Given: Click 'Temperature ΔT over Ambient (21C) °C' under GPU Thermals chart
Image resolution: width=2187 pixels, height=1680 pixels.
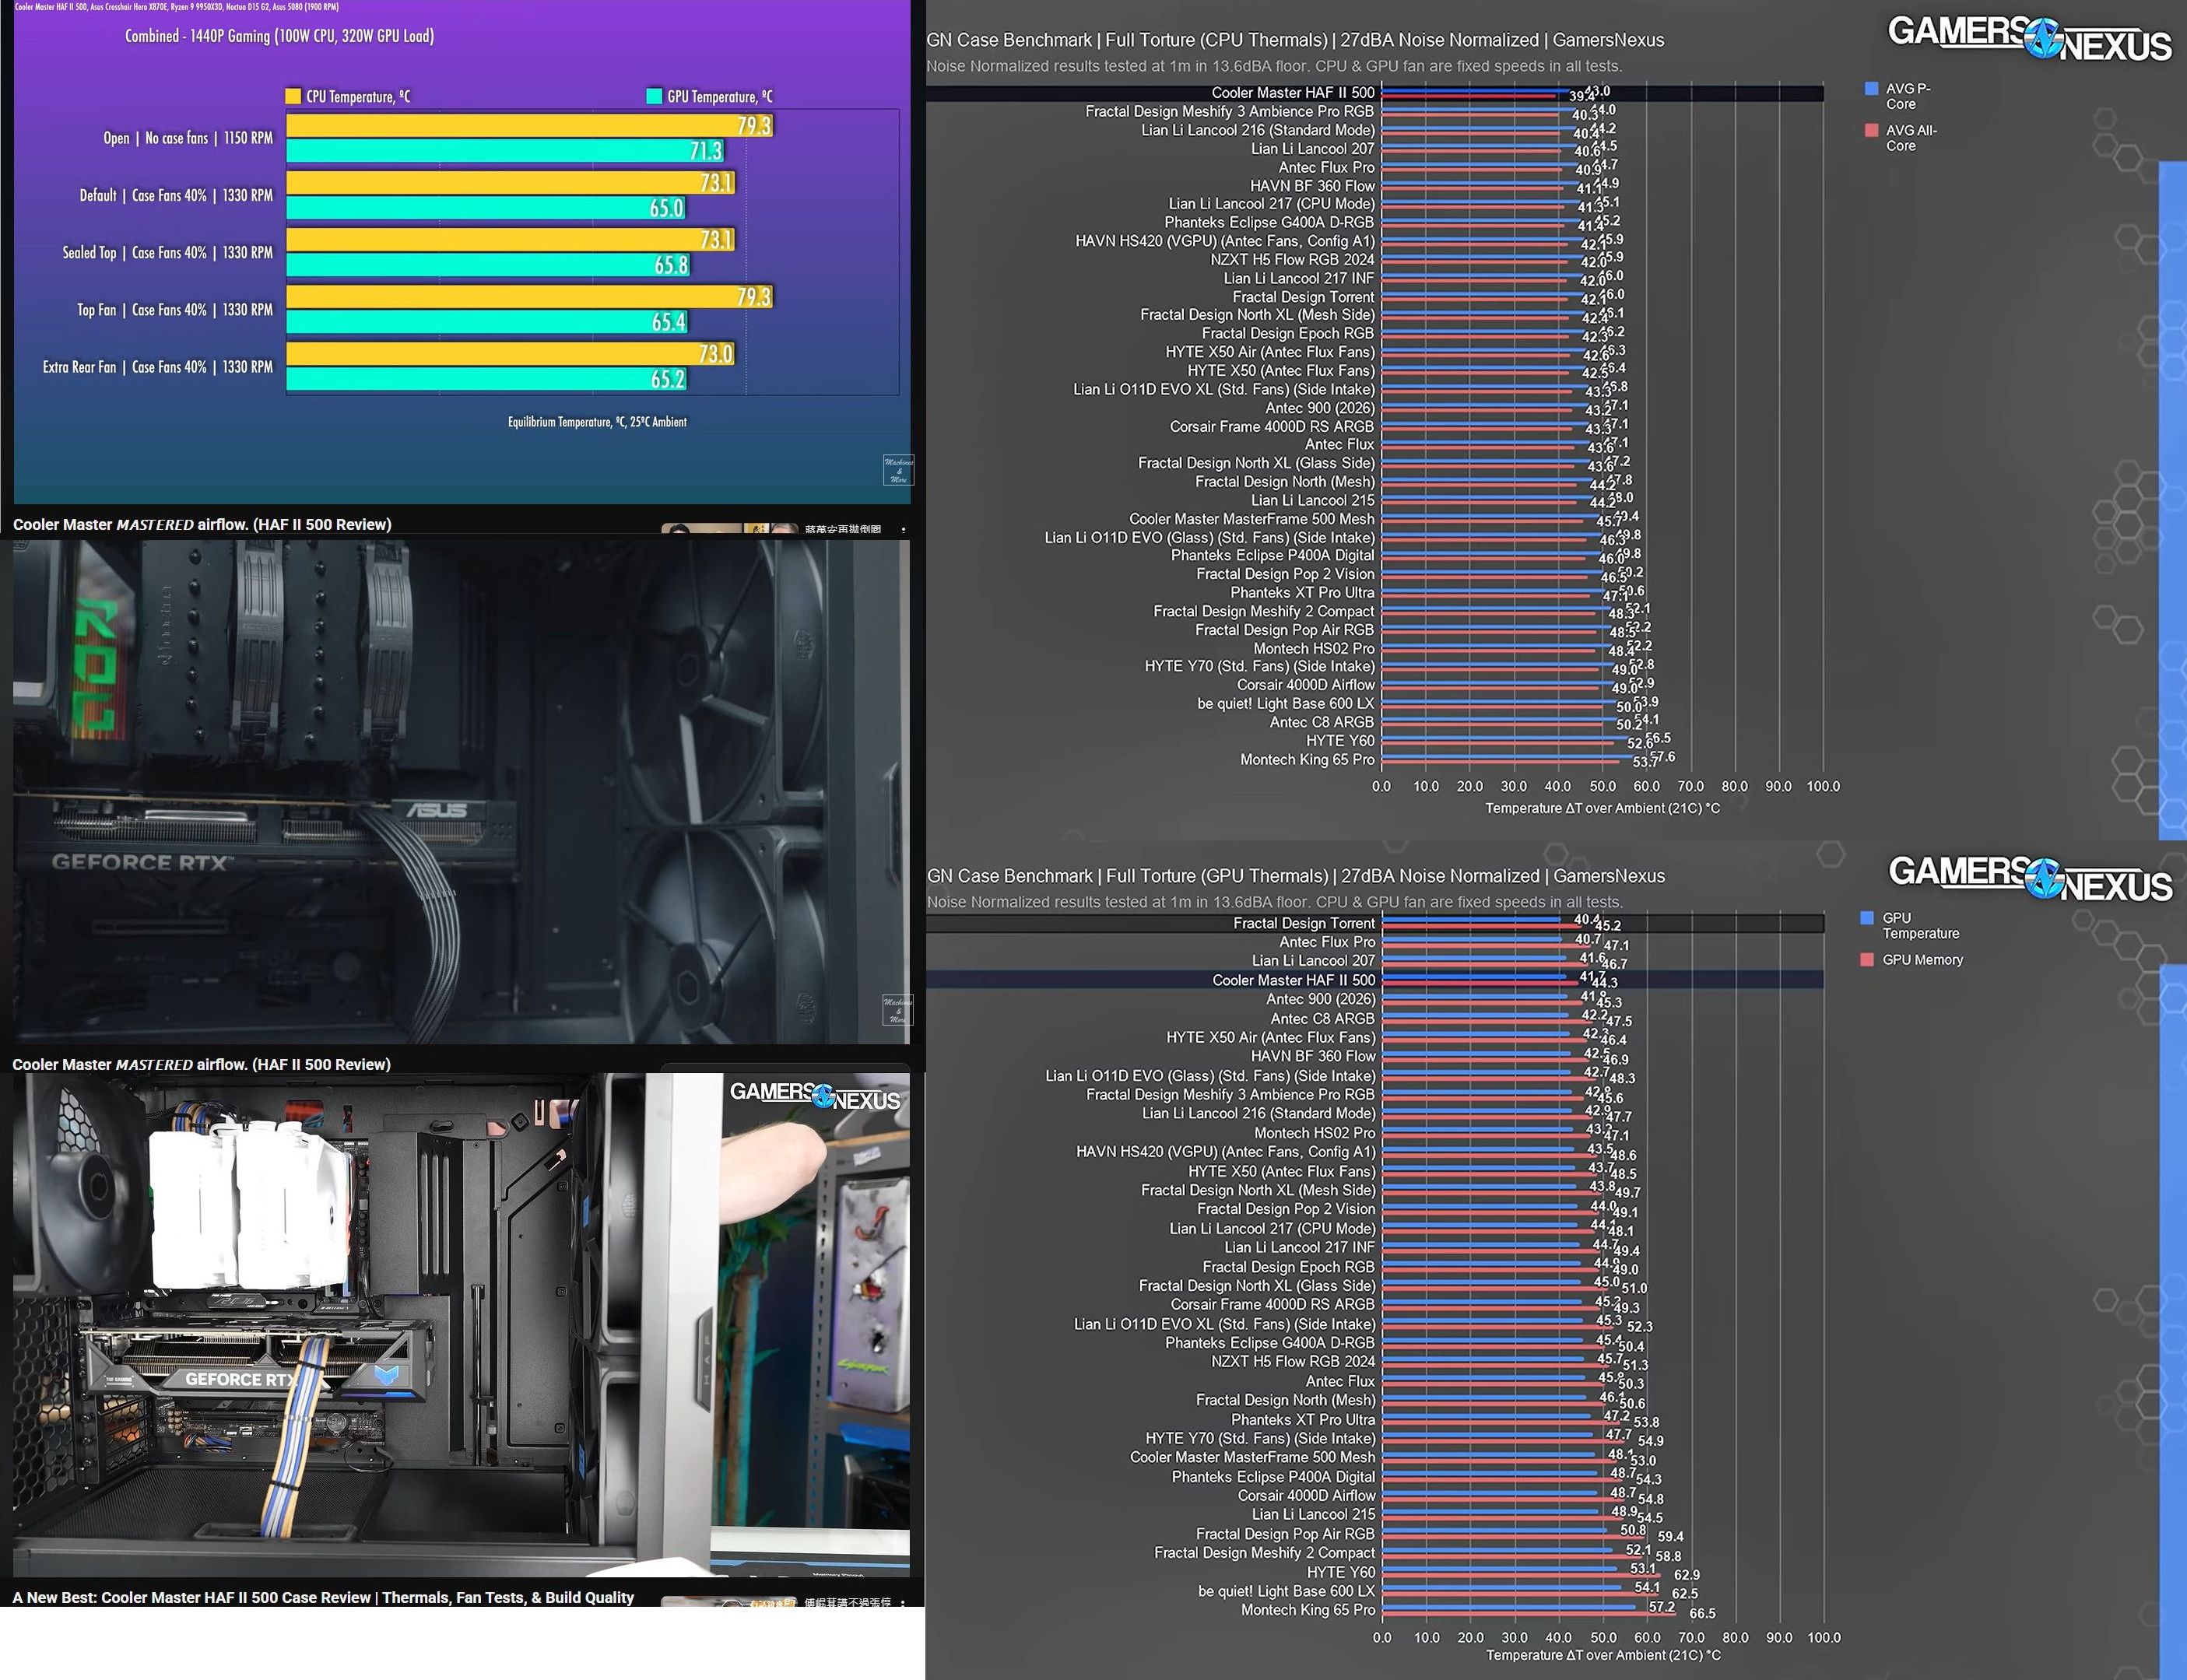Looking at the screenshot, I should pos(1604,1655).
